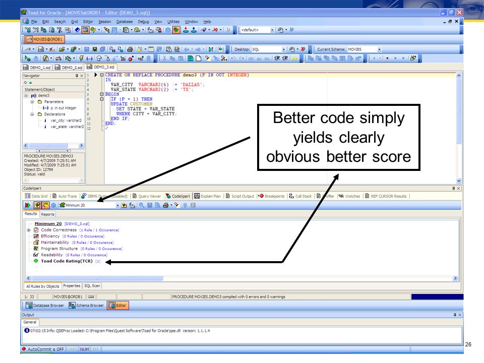This screenshot has width=484, height=363.
Task: Toggle the SQL scan button in CodeXpert toolbar
Action: pos(46,205)
